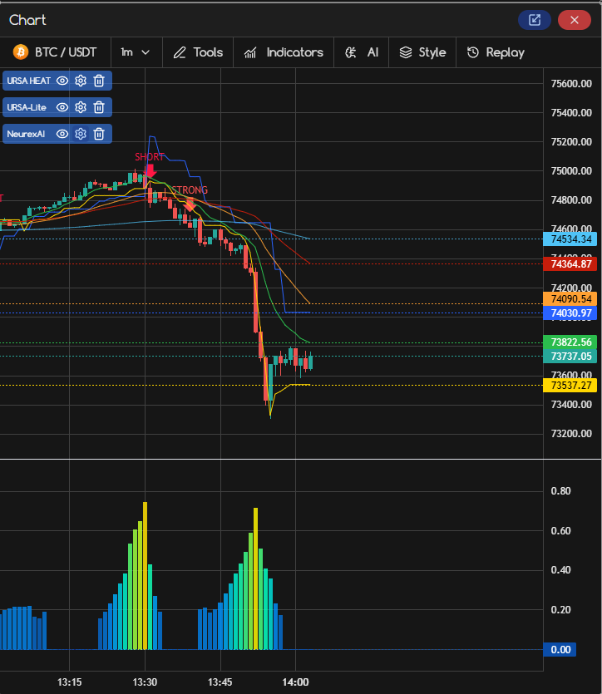The width and height of the screenshot is (602, 694).
Task: Delete the NeurexAI indicator
Action: pyautogui.click(x=99, y=134)
